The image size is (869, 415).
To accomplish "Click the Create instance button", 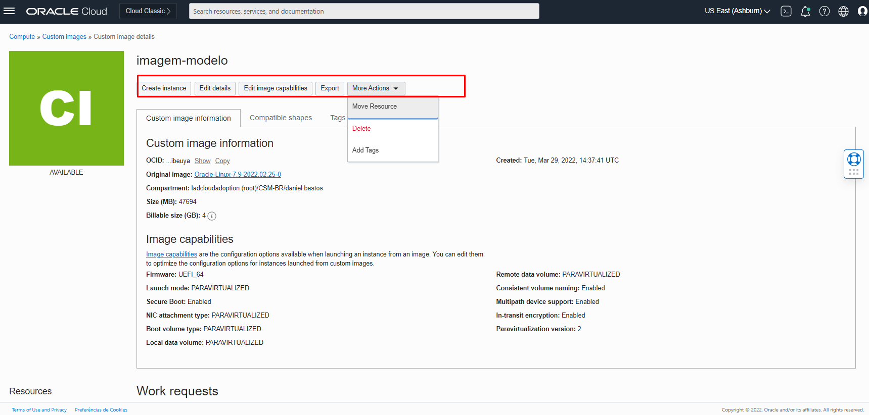I will click(x=164, y=88).
